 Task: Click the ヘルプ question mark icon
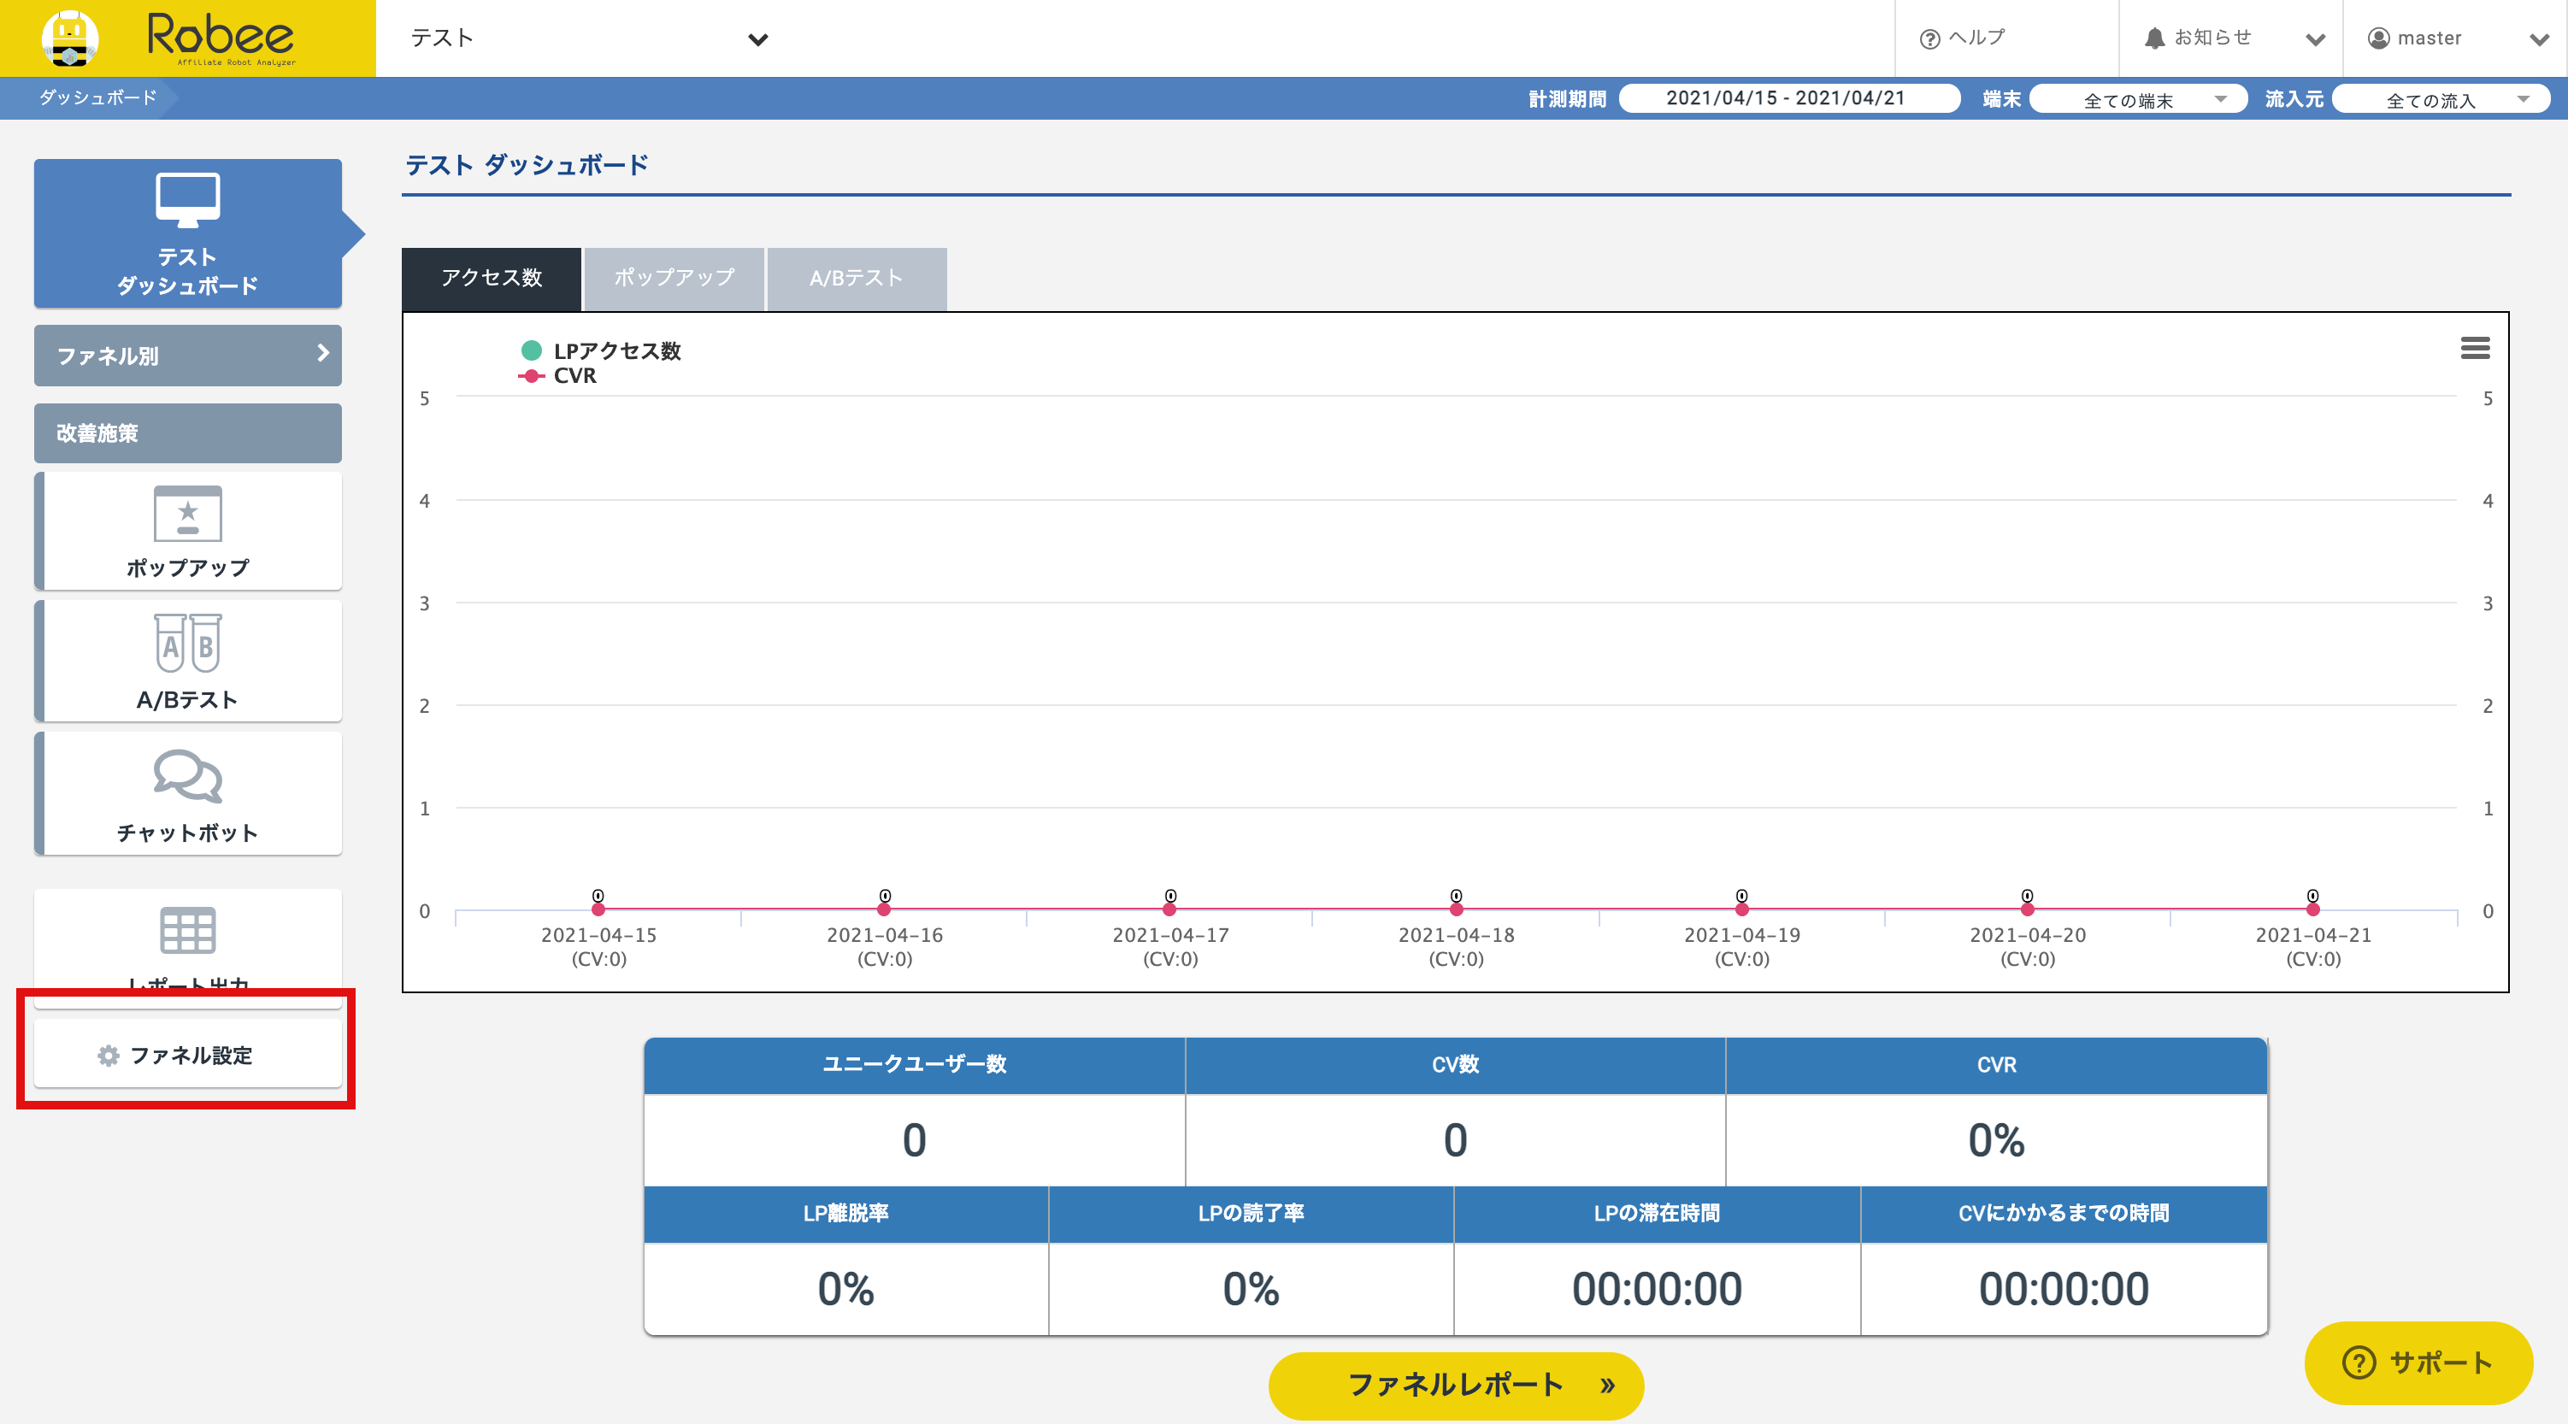(x=1930, y=38)
